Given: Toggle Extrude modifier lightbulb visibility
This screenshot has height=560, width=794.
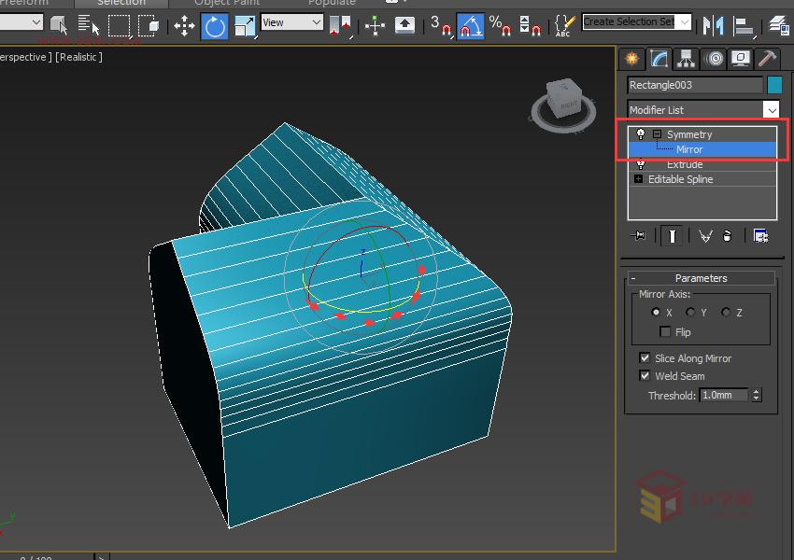Looking at the screenshot, I should [640, 164].
